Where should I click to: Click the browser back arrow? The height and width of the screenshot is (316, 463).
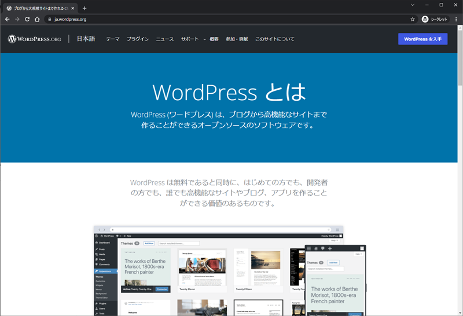tap(8, 19)
